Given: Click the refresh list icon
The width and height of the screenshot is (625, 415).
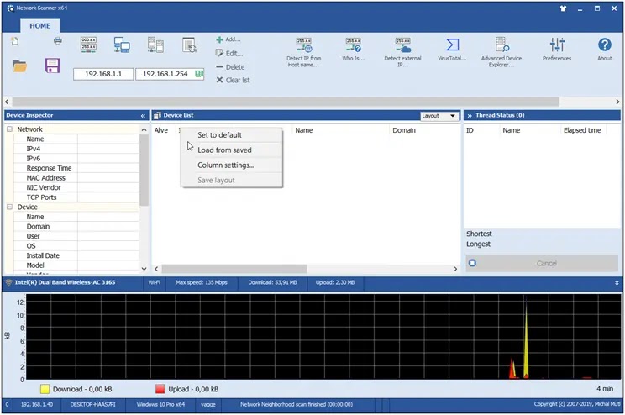Looking at the screenshot, I should click(x=189, y=45).
